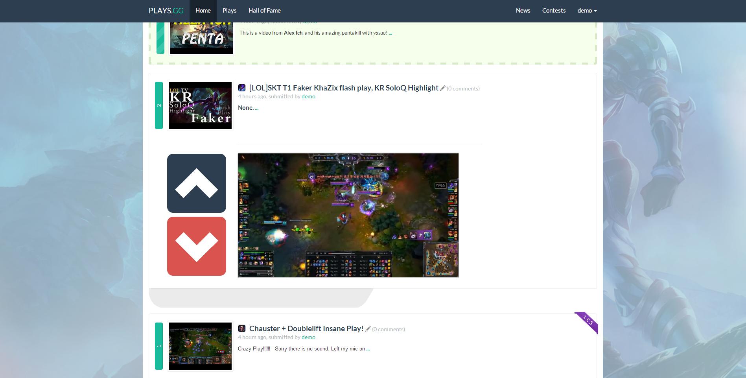The image size is (746, 378).
Task: View comments on the Faker KhaZix play
Action: click(463, 89)
